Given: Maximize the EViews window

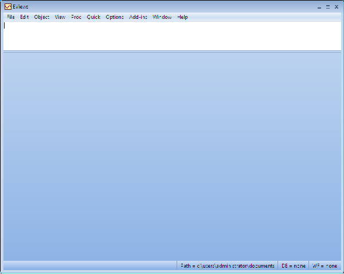Looking at the screenshot, I should (328, 7).
